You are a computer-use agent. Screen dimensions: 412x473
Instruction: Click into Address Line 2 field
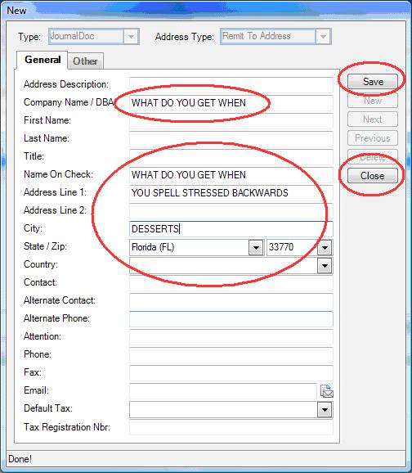click(231, 211)
